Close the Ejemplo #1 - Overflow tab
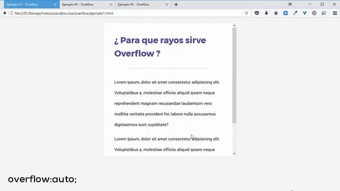The height and width of the screenshot is (191, 340). 55,5
